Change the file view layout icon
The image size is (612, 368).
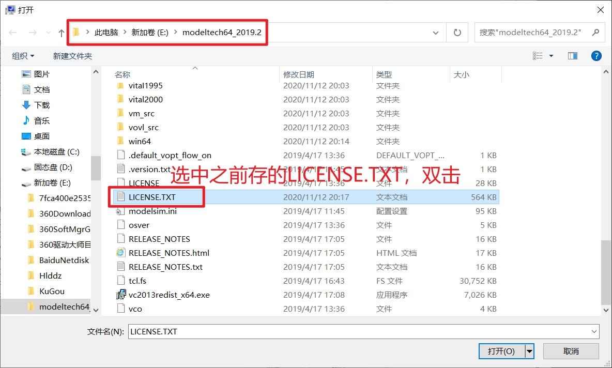(x=538, y=56)
